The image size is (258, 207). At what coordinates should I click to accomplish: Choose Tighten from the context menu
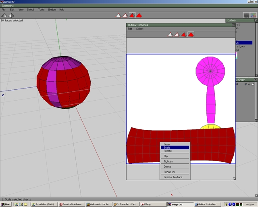click(175, 161)
